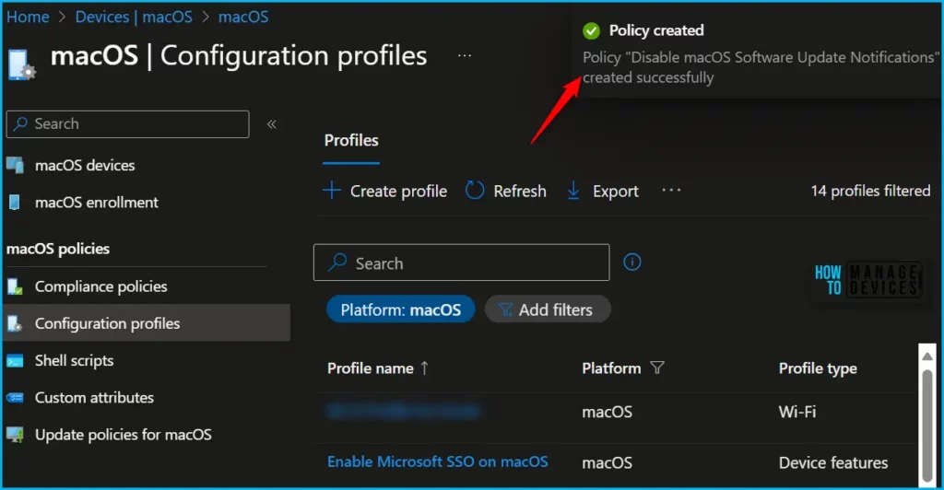Image resolution: width=944 pixels, height=490 pixels.
Task: Click the Update policies for macOS icon
Action: pos(15,435)
